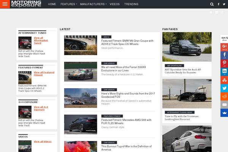Viewport: 228px width, 152px height.
Task: Open Mercedes-AMG S63 PUR FL25 article headline
Action: pyautogui.click(x=126, y=122)
